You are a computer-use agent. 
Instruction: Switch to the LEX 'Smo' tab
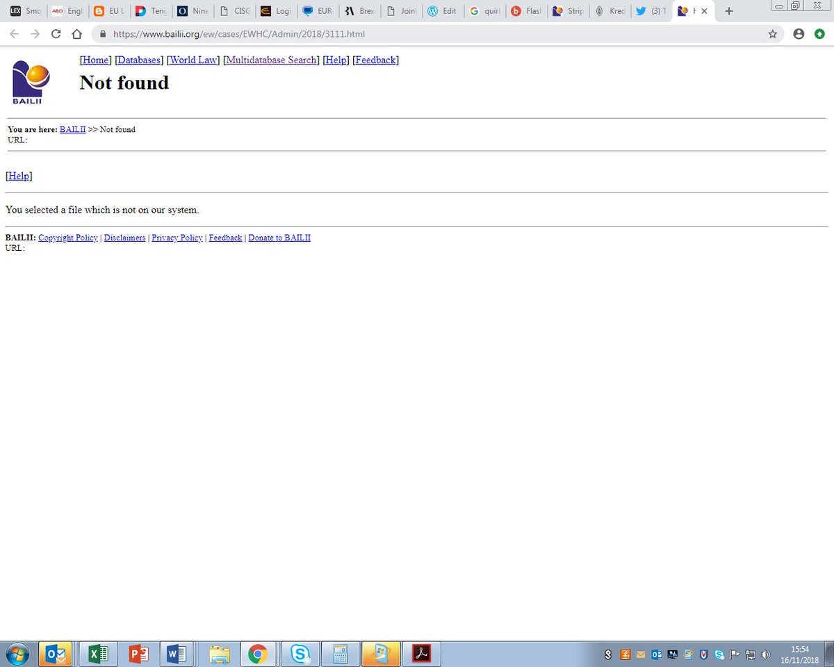point(26,11)
